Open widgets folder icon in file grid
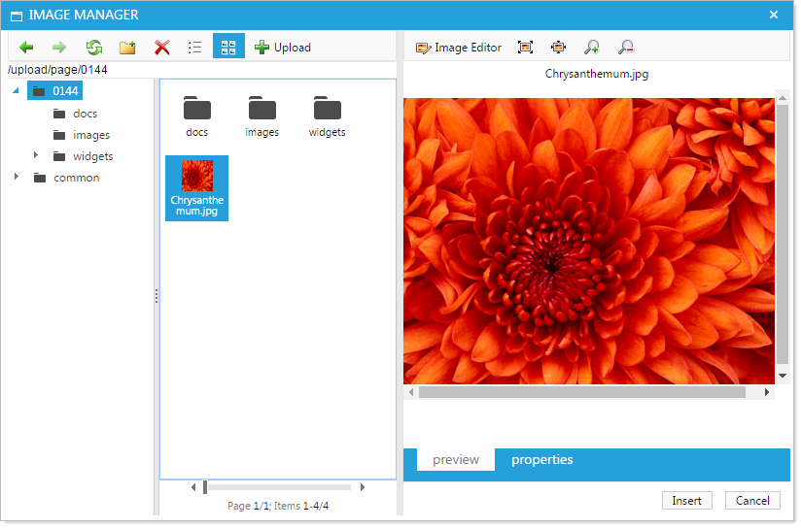 [x=327, y=116]
